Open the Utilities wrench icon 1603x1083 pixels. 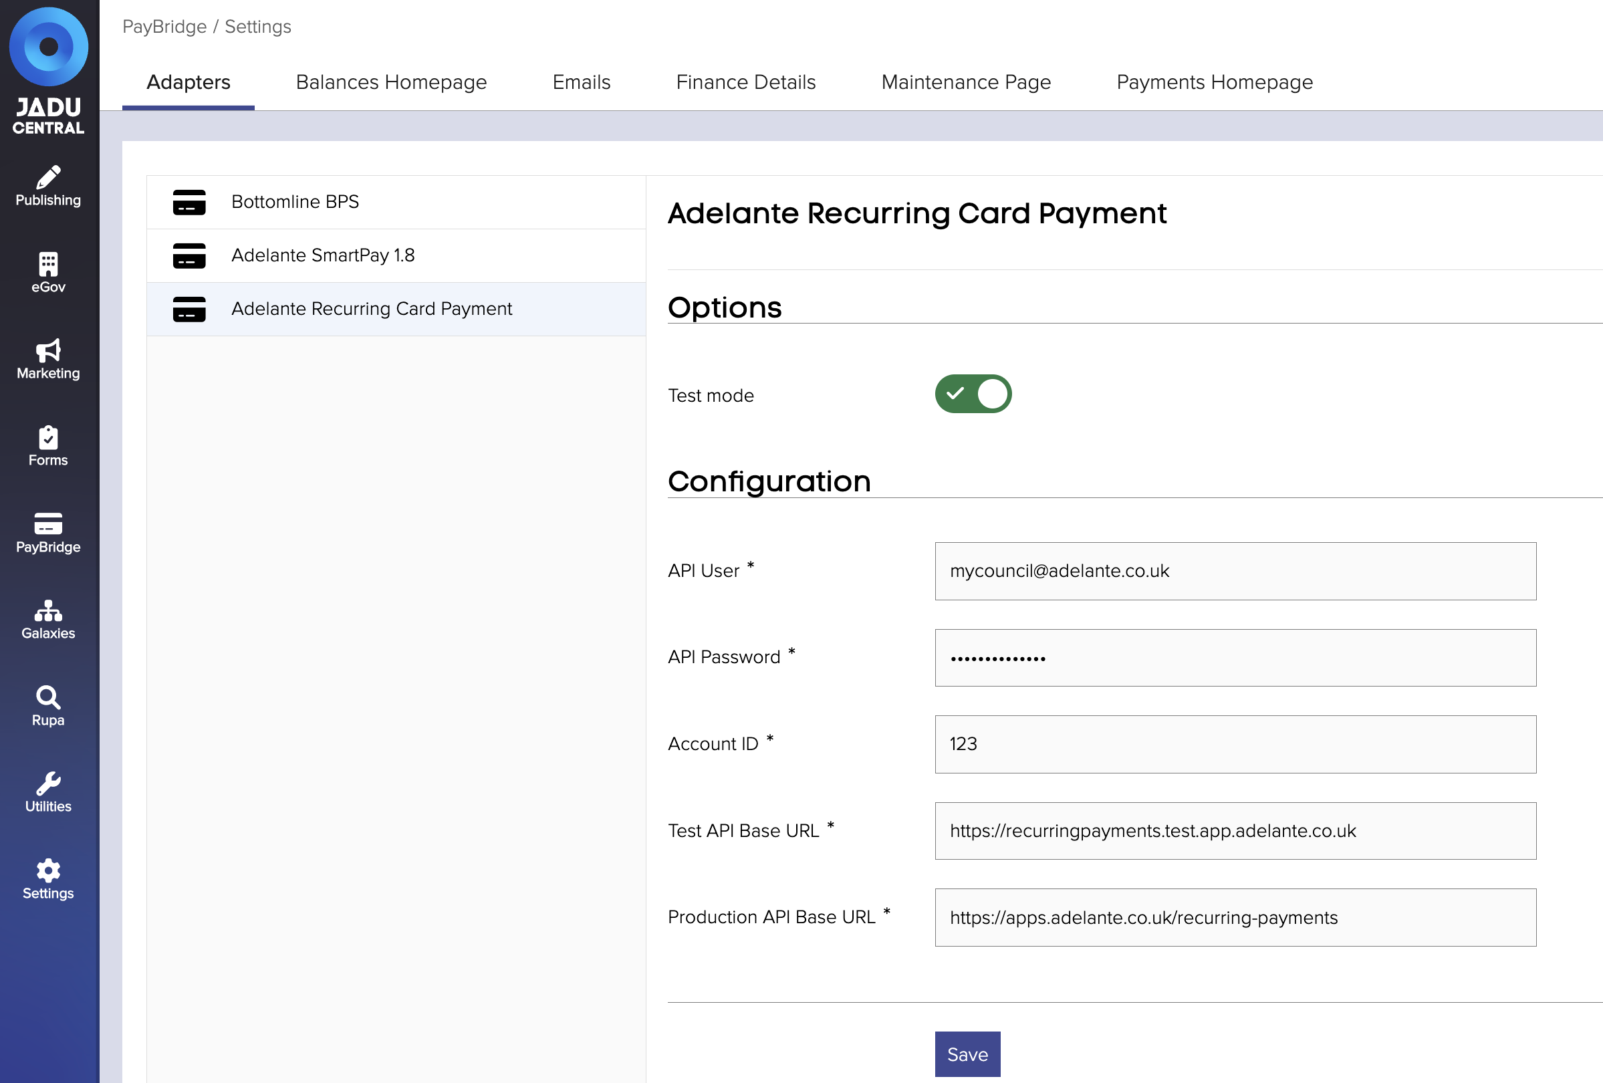(x=48, y=784)
